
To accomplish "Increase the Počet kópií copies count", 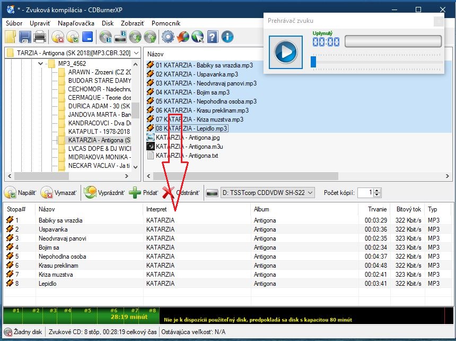I will click(377, 190).
